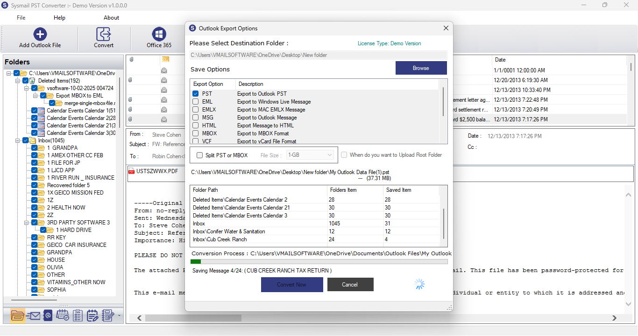Collapse the root C:\Users path node
Image resolution: width=638 pixels, height=336 pixels.
9,73
